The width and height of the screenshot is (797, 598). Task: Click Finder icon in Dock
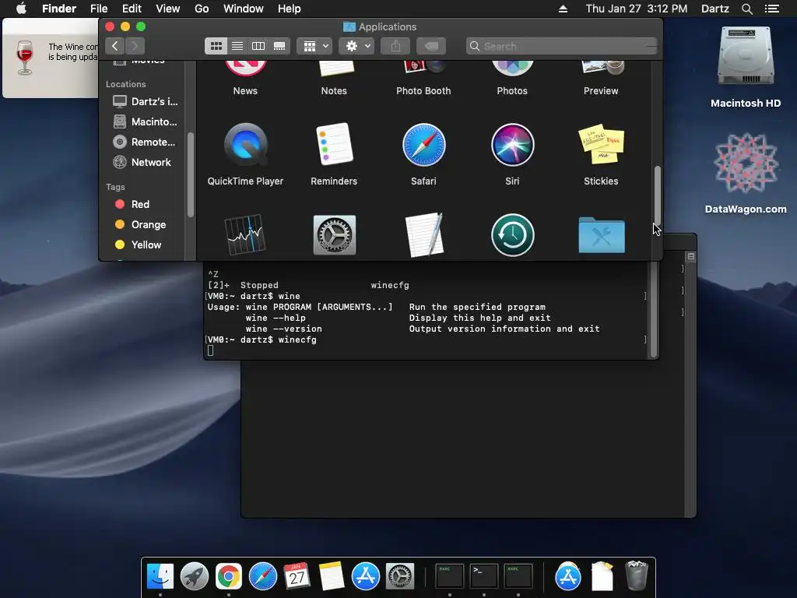click(160, 577)
